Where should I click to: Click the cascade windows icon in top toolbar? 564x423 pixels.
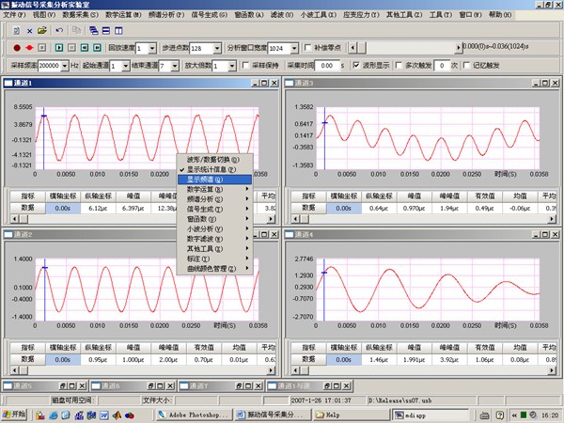[93, 29]
